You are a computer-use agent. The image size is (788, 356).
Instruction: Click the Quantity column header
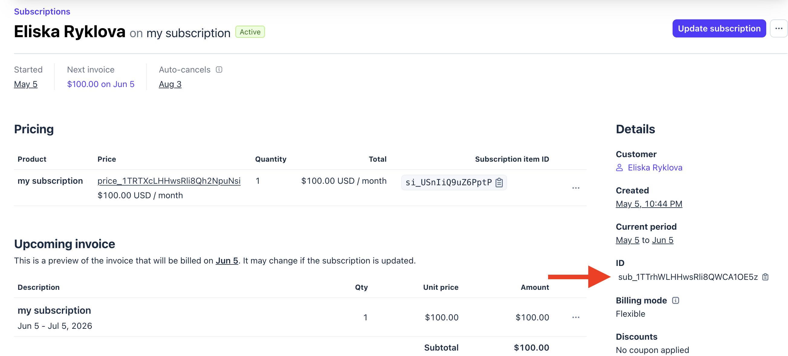click(x=271, y=159)
